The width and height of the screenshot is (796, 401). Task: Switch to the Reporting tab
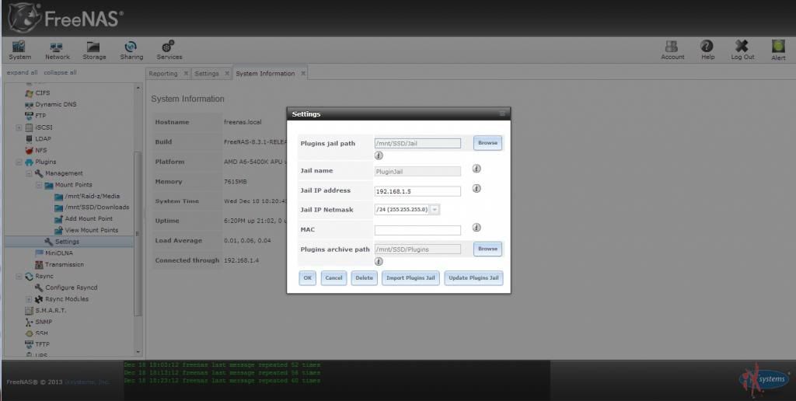click(163, 74)
